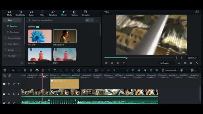Open the Transitions tab
Image resolution: width=203 pixels, height=114 pixels.
coord(53,13)
